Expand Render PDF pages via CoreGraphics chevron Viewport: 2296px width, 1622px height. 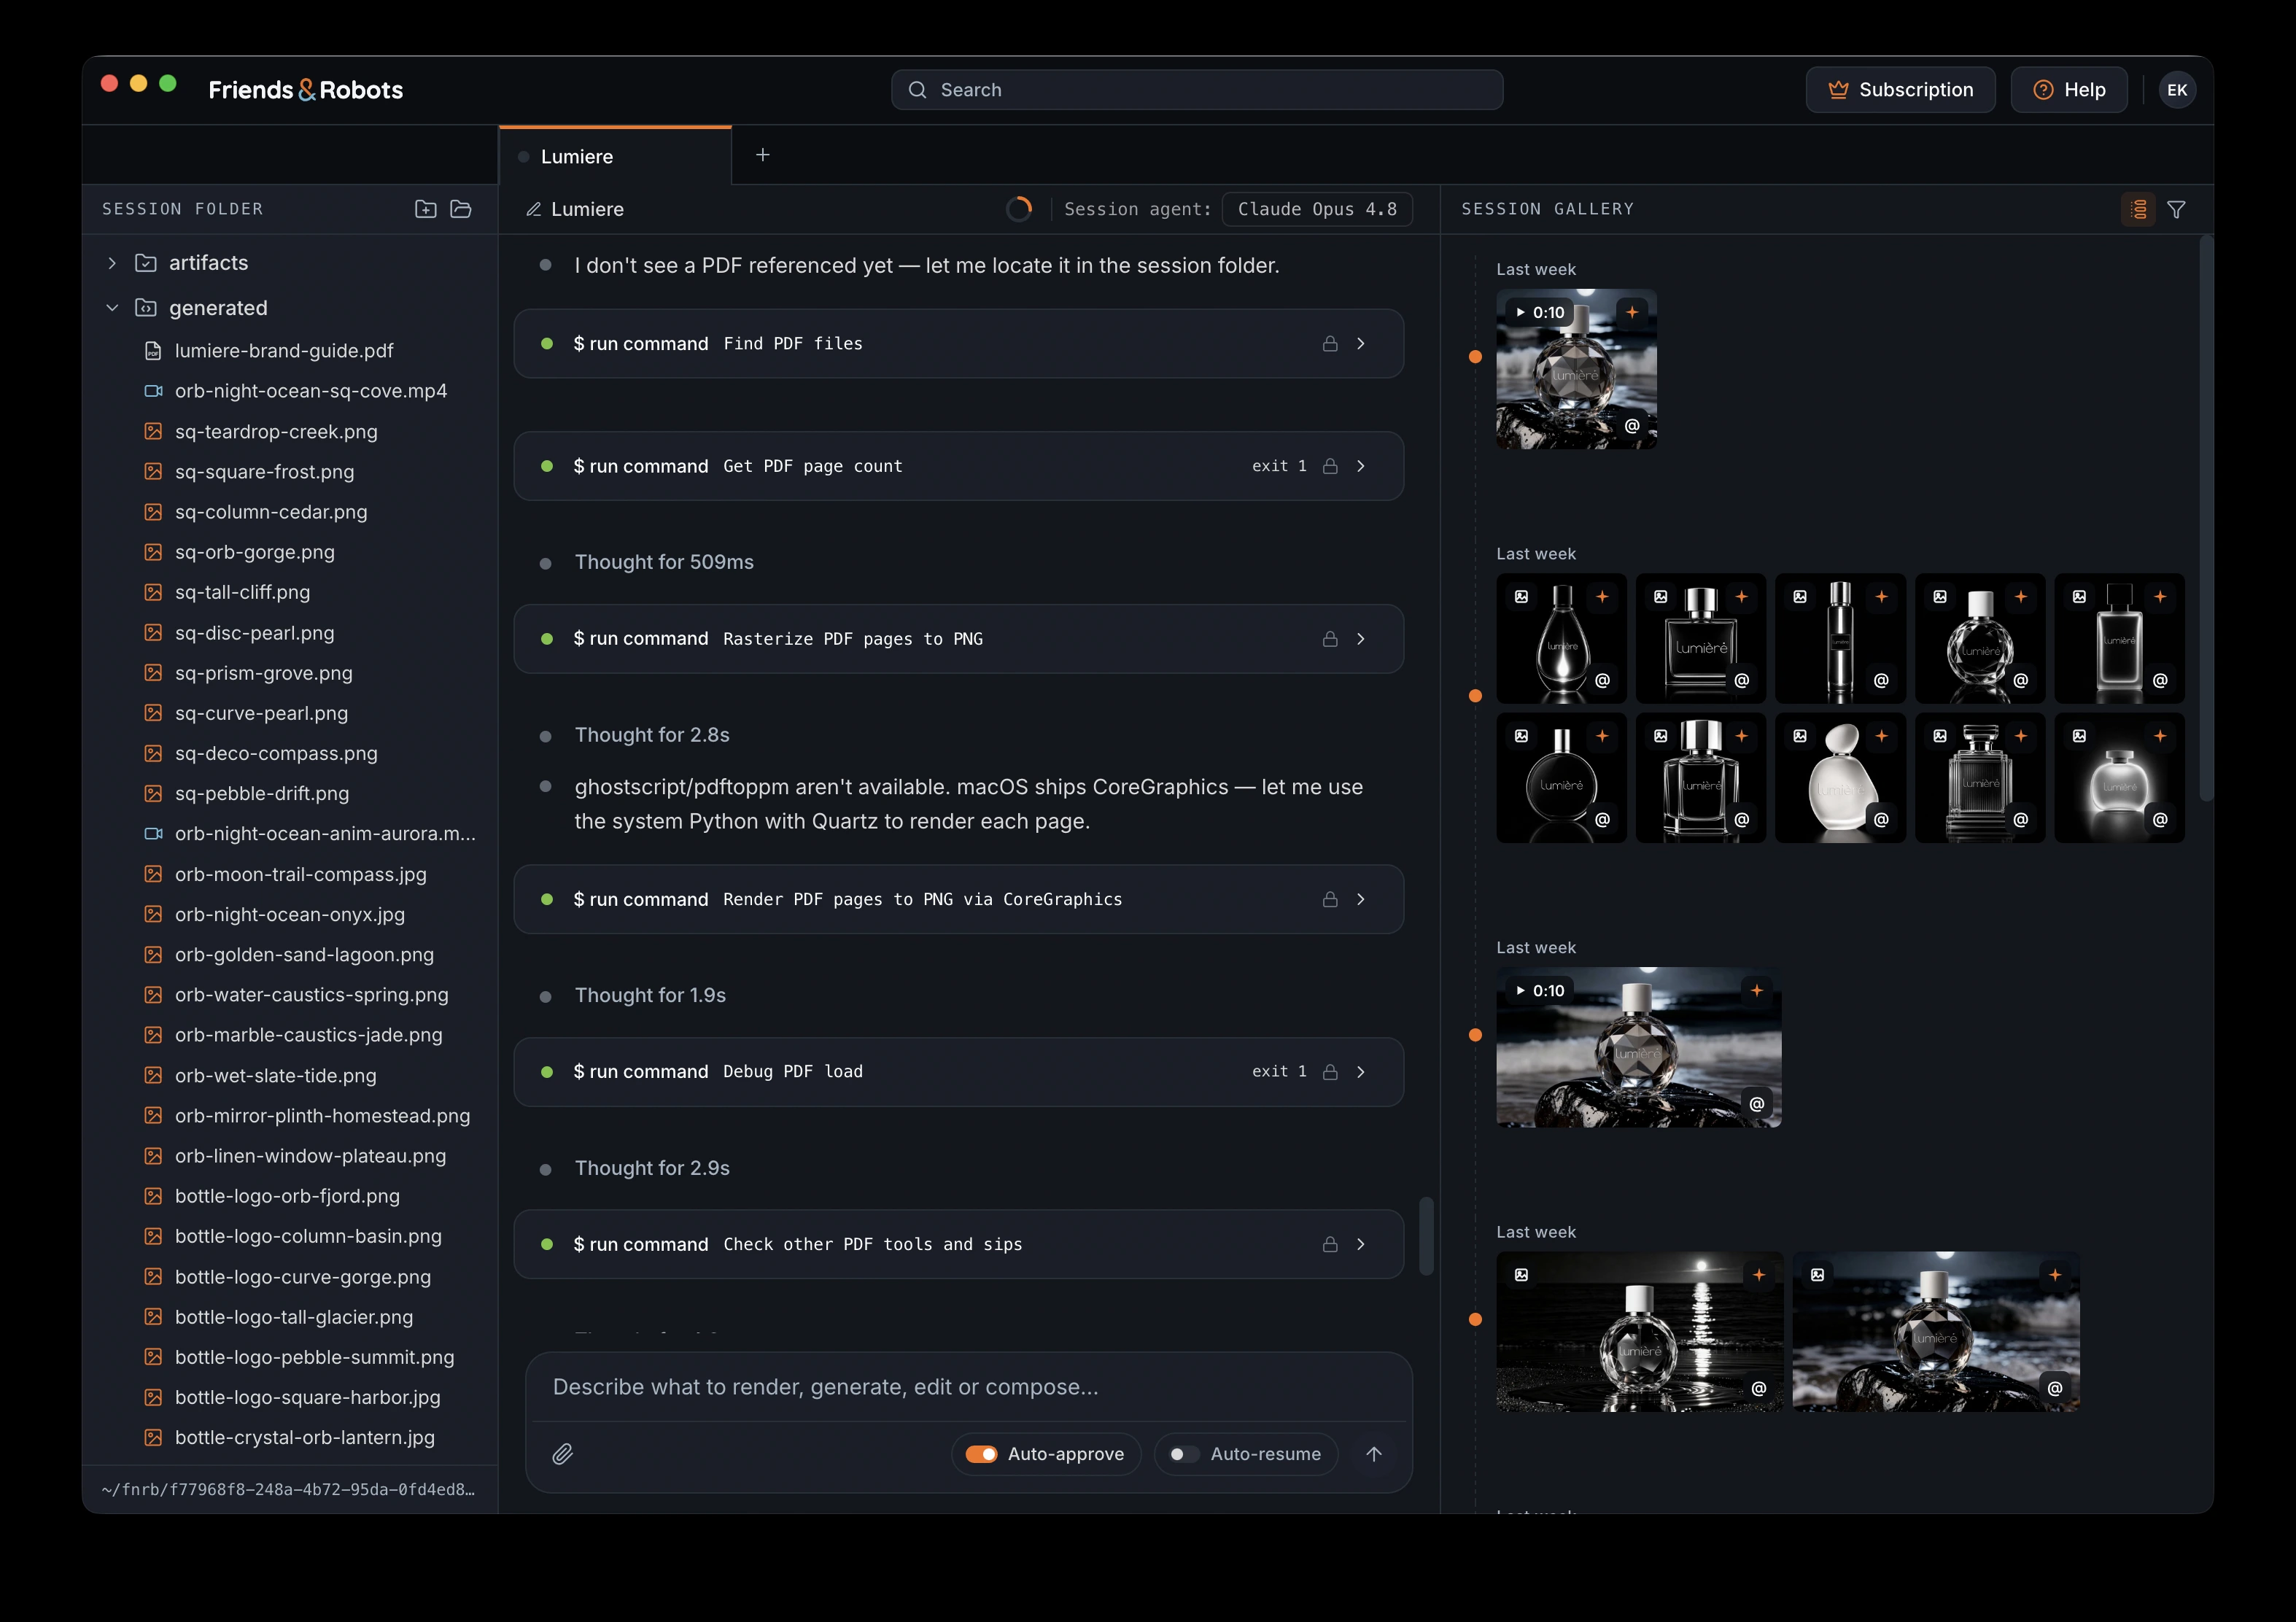coord(1361,899)
